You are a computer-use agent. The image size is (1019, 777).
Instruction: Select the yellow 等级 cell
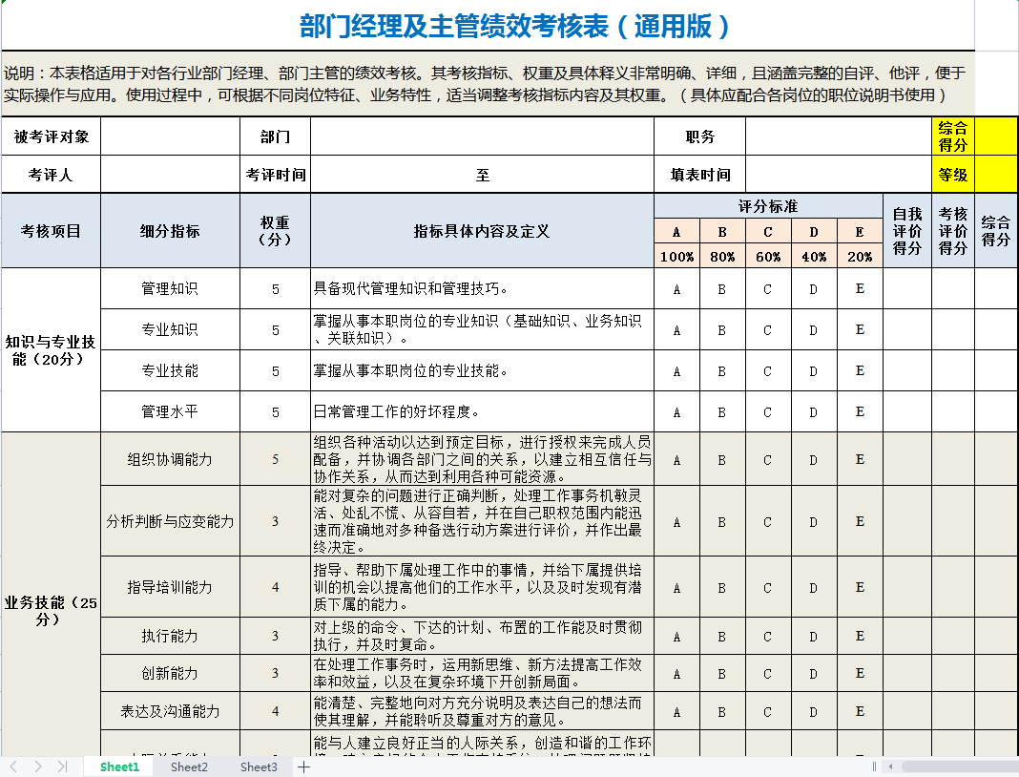[953, 175]
